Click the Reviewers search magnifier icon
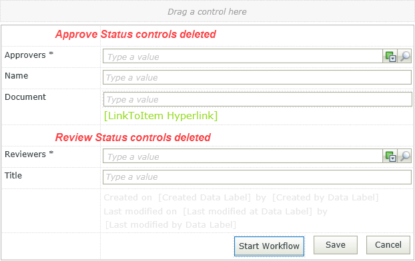Image resolution: width=415 pixels, height=261 pixels. coord(404,156)
